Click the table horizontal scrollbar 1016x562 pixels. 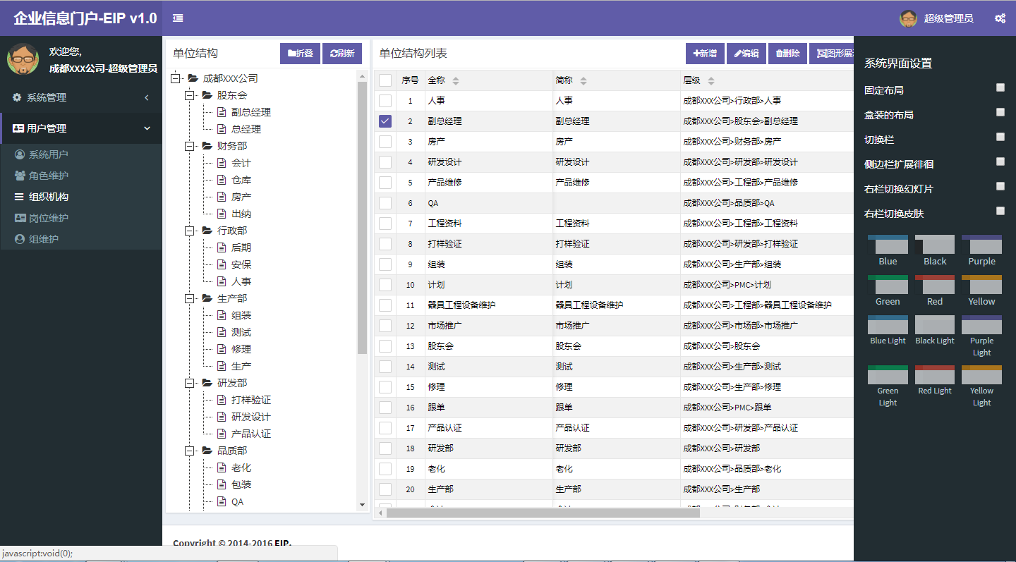543,513
